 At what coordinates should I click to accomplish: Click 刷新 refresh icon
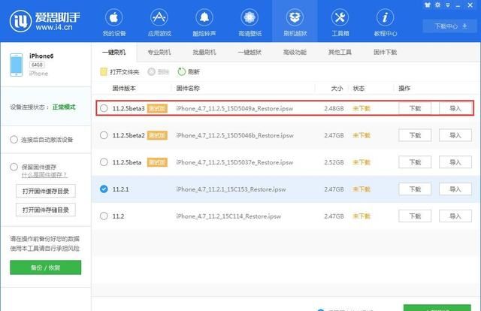tap(182, 72)
